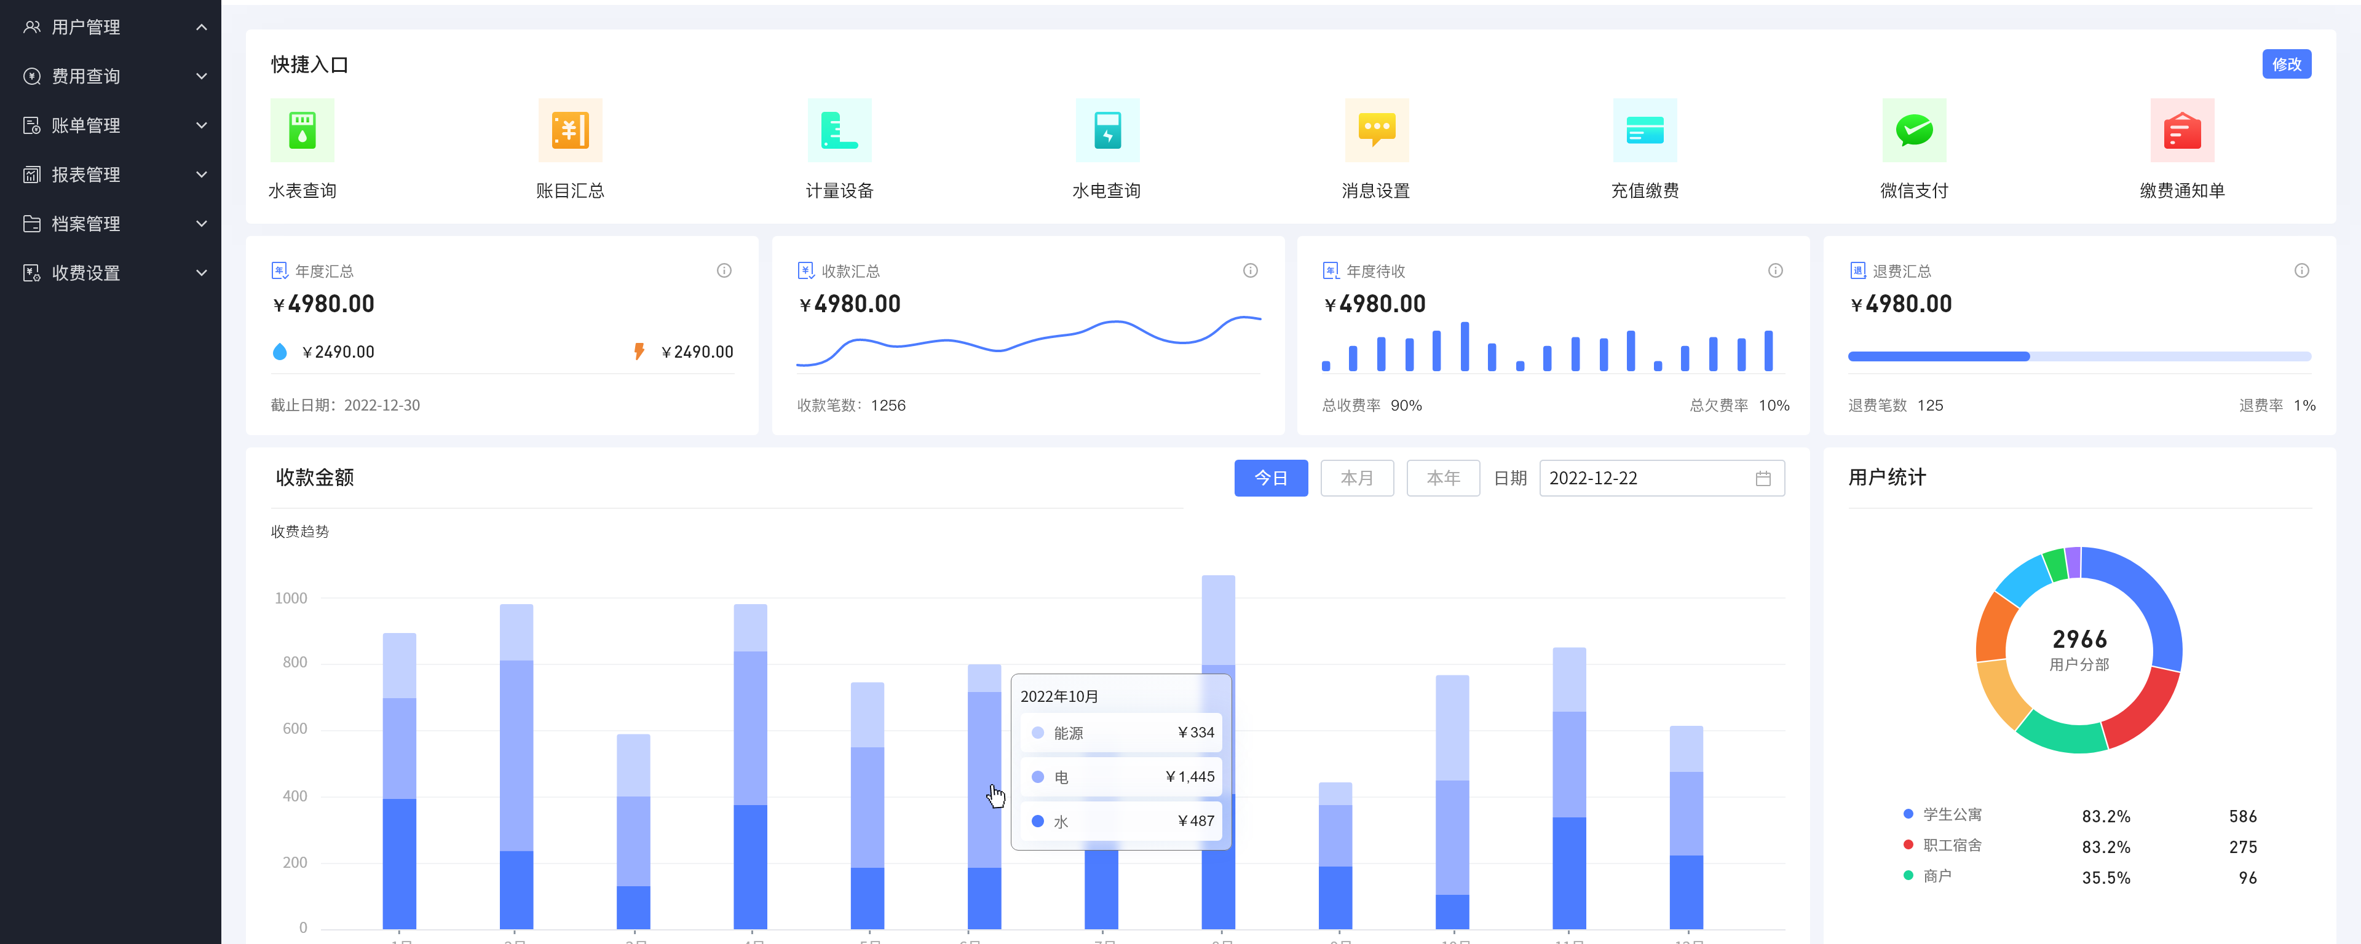Screen dimensions: 2361x944
Task: Click the info icon on 年度待收 card
Action: [x=1775, y=270]
